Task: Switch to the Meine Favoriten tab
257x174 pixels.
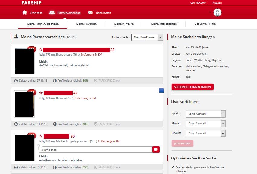Action: coord(86,24)
